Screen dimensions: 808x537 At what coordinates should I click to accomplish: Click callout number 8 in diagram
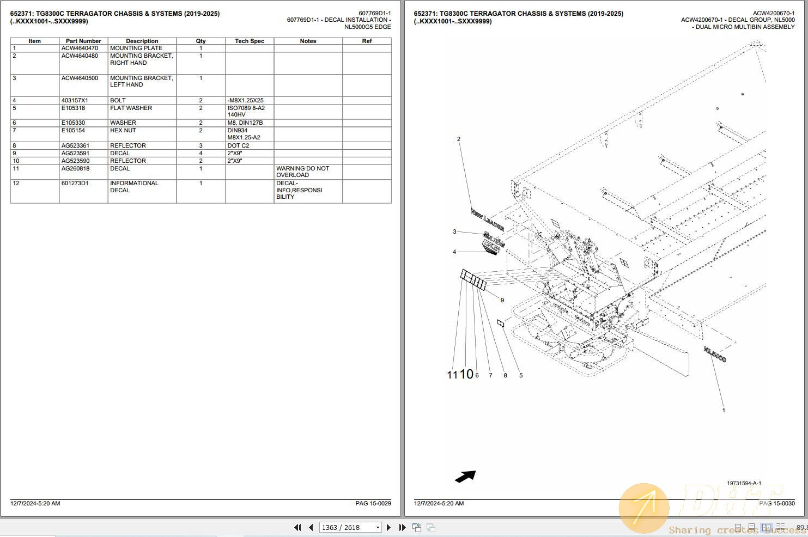pyautogui.click(x=506, y=375)
